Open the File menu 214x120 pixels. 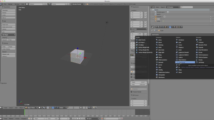click(5, 4)
